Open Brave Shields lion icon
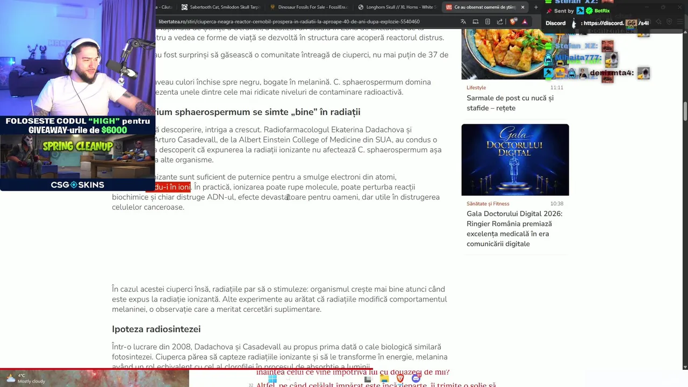Viewport: 688px width, 387px height. 513,22
